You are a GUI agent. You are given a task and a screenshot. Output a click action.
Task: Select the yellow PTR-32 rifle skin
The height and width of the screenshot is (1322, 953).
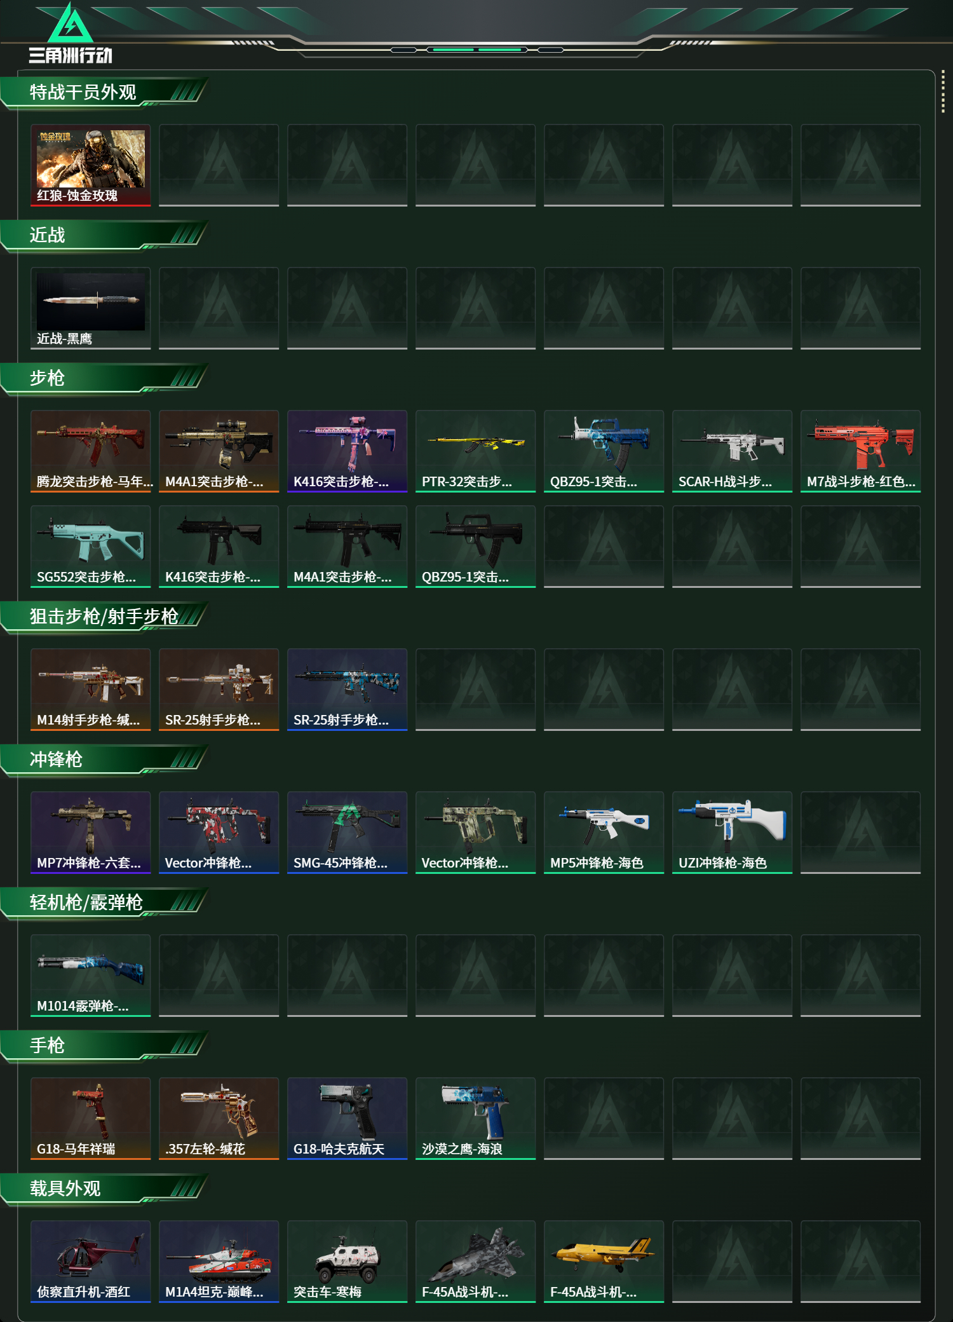(475, 451)
